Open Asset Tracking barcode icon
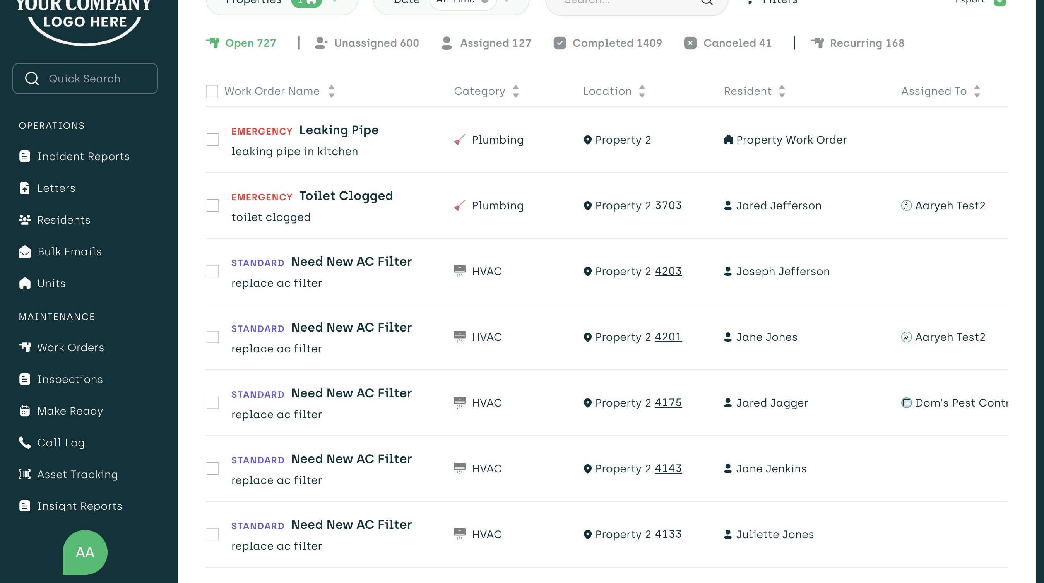 [x=25, y=474]
